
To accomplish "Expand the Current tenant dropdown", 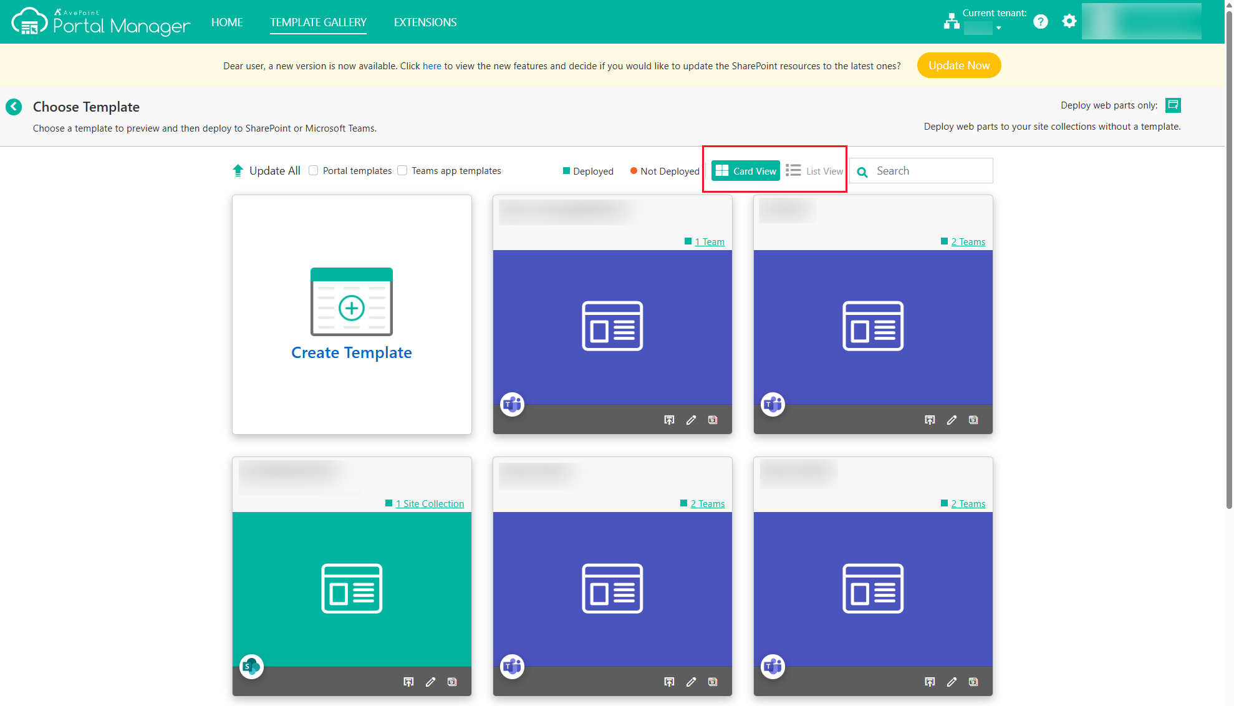I will point(998,28).
